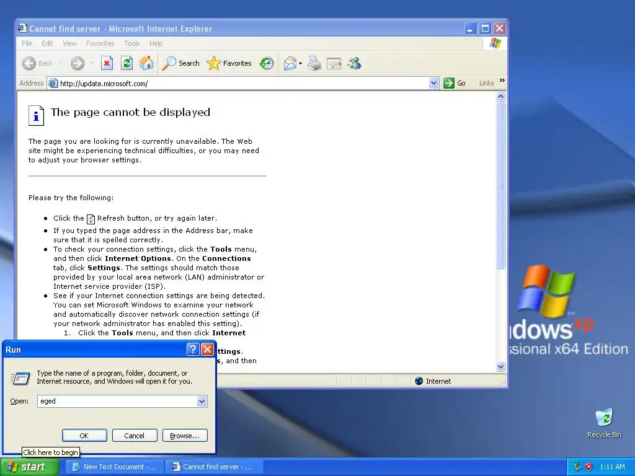This screenshot has width=635, height=476.
Task: Click the network connection tray icon
Action: 577,467
